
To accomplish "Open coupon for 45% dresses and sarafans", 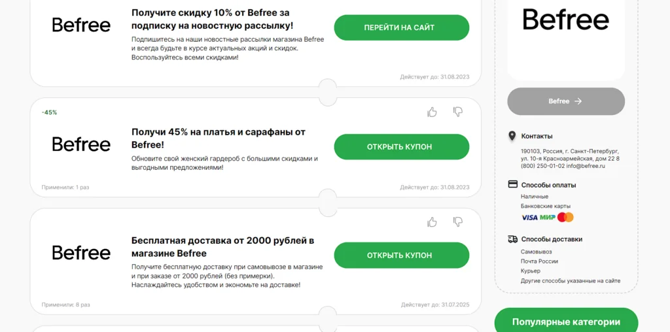I will tap(401, 147).
